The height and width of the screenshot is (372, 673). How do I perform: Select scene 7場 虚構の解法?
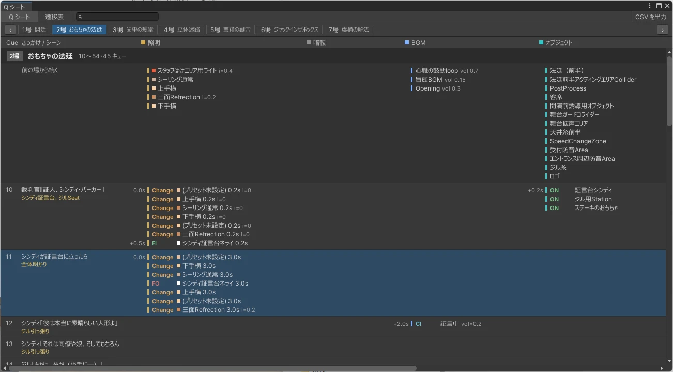click(x=349, y=29)
